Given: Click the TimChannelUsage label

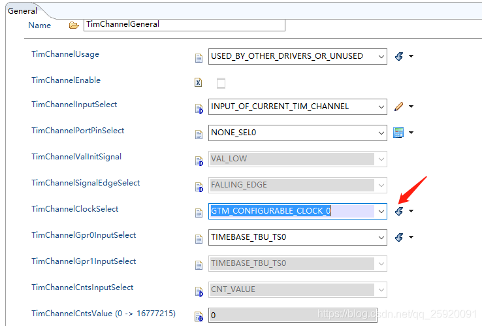Looking at the screenshot, I should click(x=65, y=54).
